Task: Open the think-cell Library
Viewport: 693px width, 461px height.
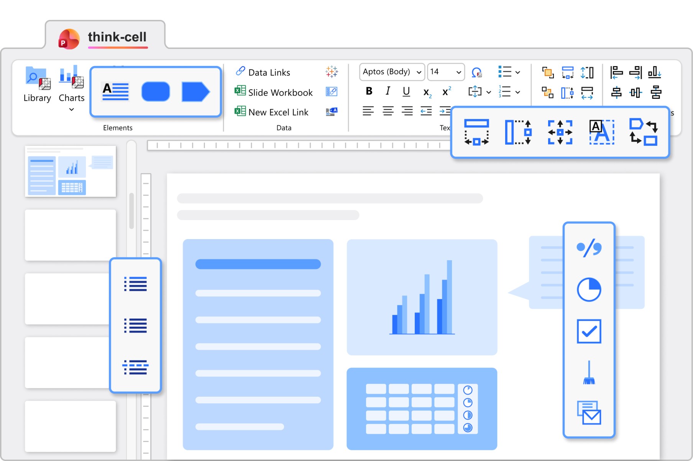Action: click(37, 85)
